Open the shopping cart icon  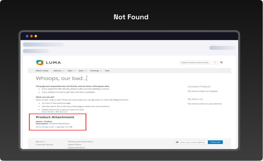pyautogui.click(x=221, y=63)
